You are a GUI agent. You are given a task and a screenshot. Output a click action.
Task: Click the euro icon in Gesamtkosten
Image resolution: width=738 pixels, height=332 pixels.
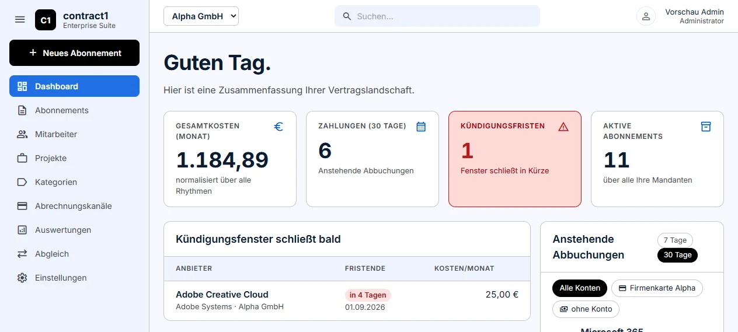click(x=279, y=127)
